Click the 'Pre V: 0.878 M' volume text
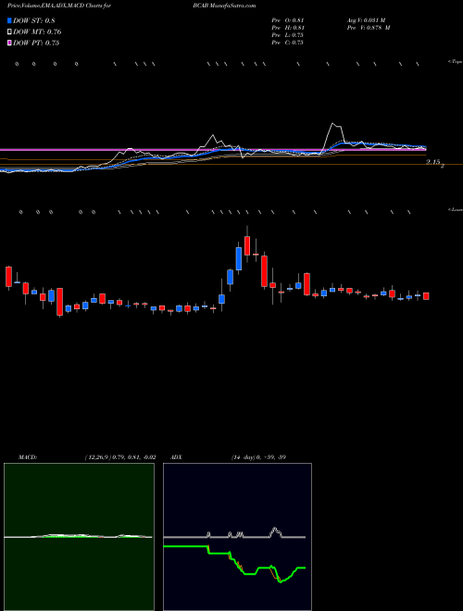This screenshot has width=463, height=611. (368, 28)
